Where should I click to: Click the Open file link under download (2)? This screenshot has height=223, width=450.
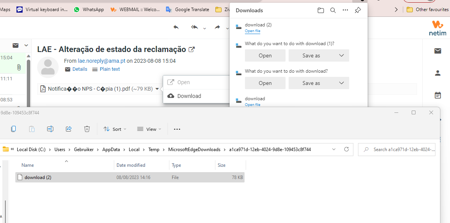252,31
